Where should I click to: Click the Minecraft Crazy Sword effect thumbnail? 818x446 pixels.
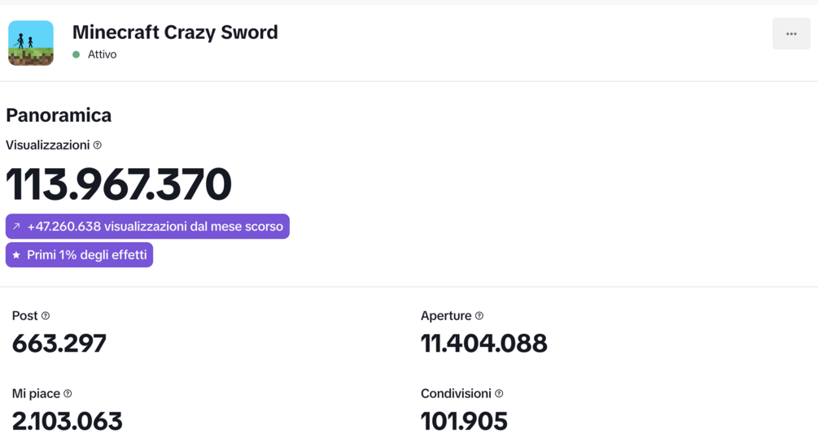pos(31,43)
